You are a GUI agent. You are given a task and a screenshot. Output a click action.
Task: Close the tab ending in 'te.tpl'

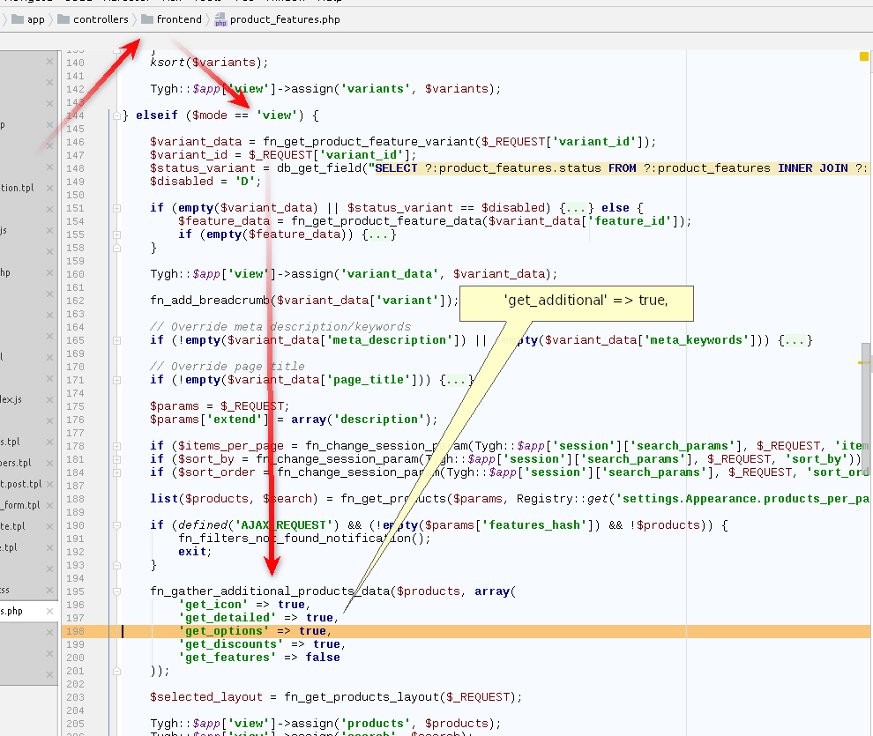point(49,526)
